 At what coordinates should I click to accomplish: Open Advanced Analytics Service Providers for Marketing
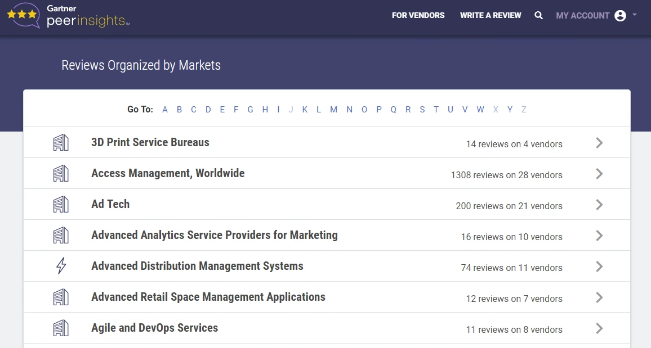pos(214,235)
